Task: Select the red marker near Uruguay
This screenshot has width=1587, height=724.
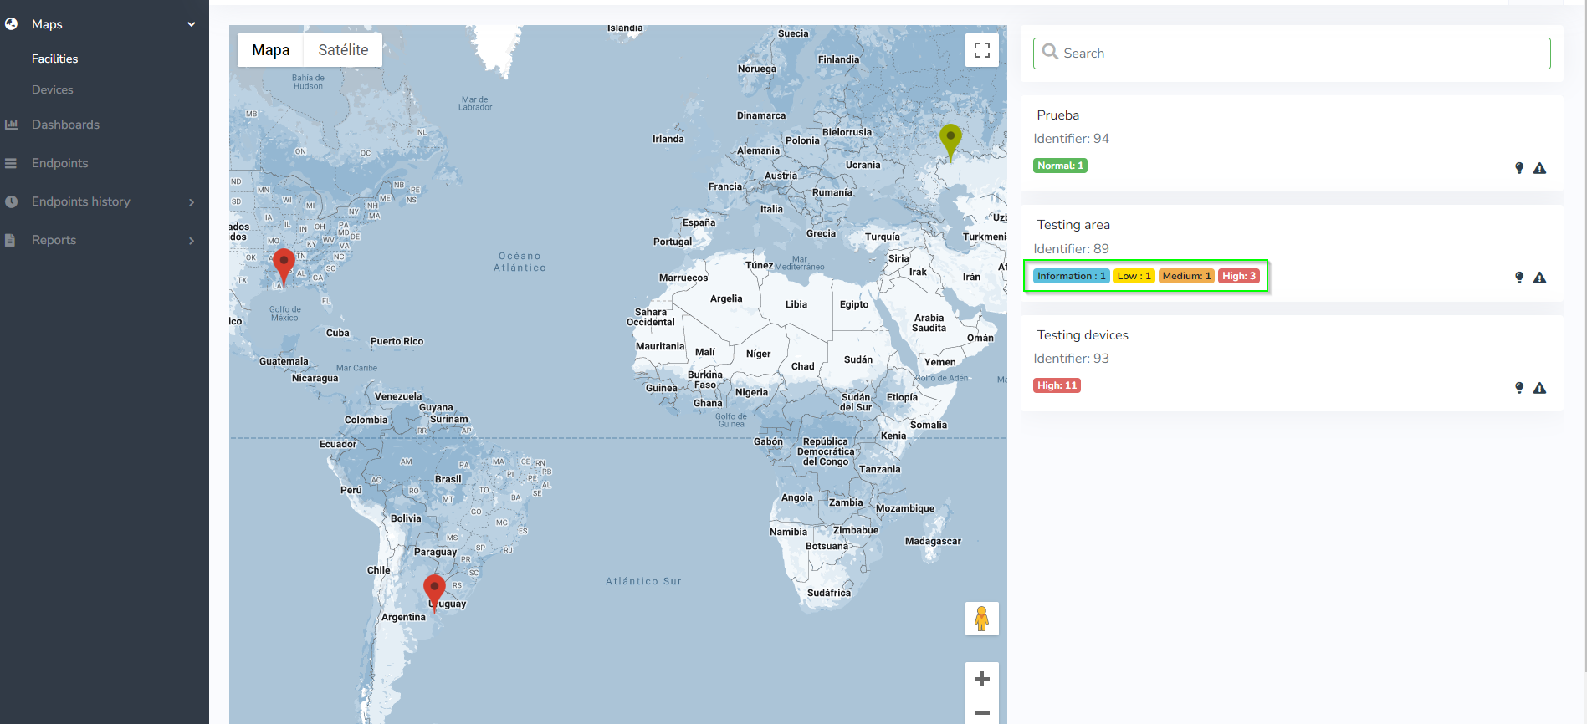Action: 434,589
